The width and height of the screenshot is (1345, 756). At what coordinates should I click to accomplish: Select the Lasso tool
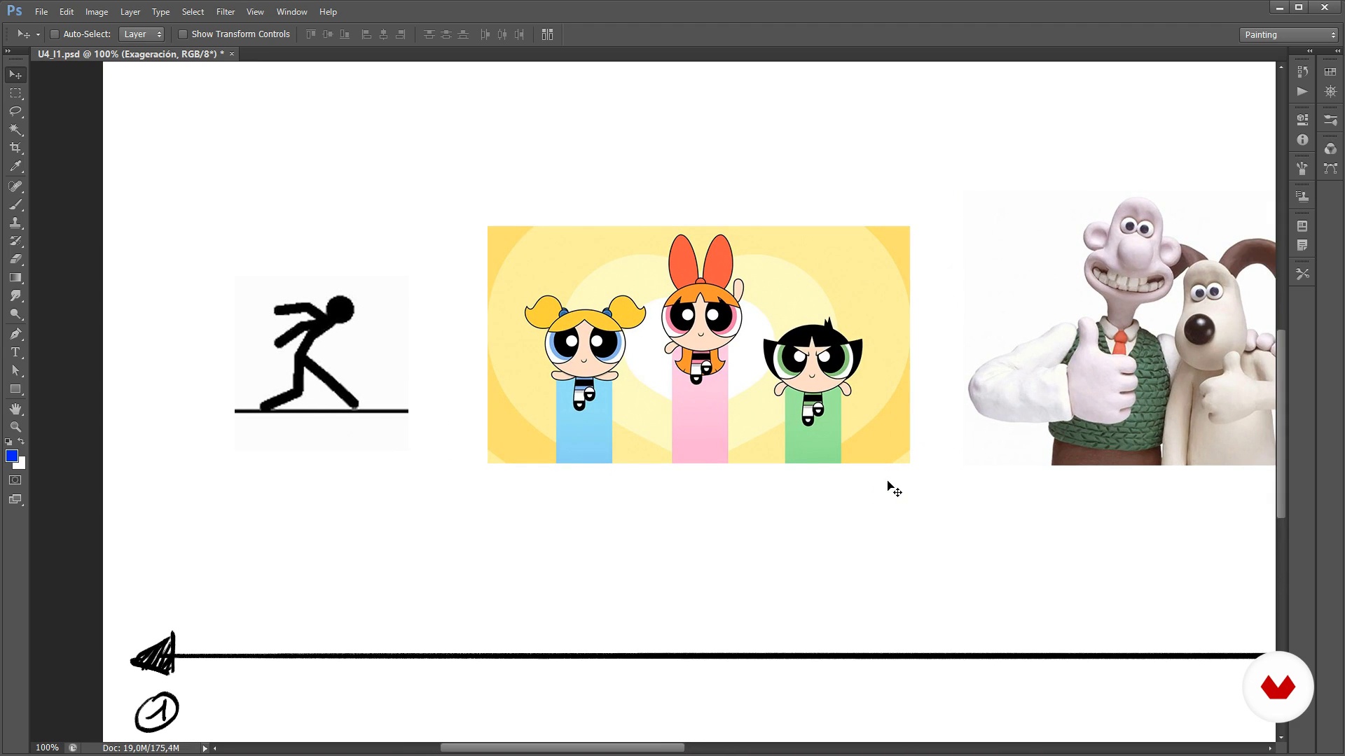point(15,111)
